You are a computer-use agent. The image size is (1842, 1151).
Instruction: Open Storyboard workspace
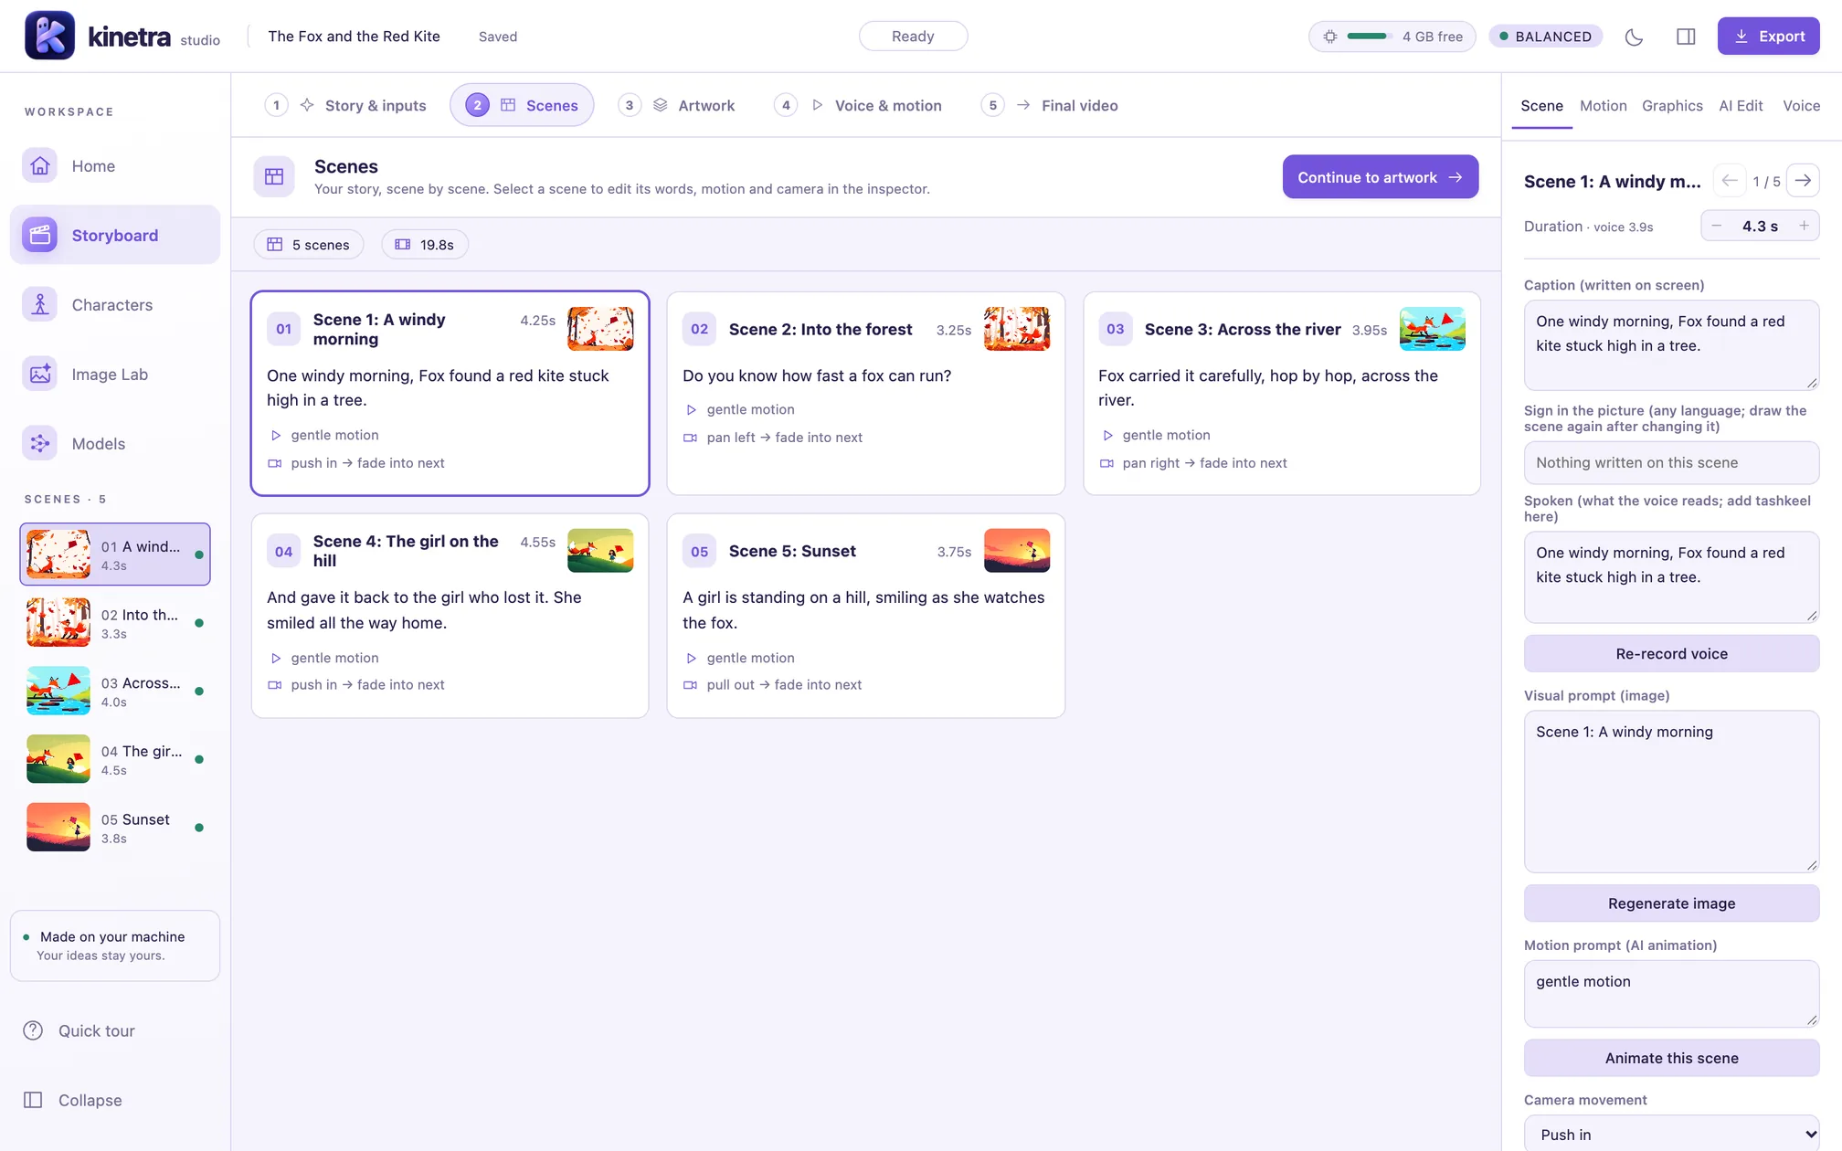[115, 235]
